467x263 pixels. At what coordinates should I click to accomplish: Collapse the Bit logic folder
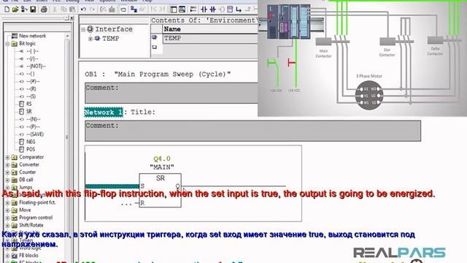click(x=7, y=44)
